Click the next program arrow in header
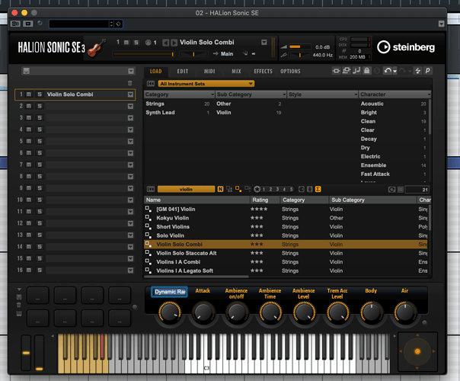 (x=174, y=43)
